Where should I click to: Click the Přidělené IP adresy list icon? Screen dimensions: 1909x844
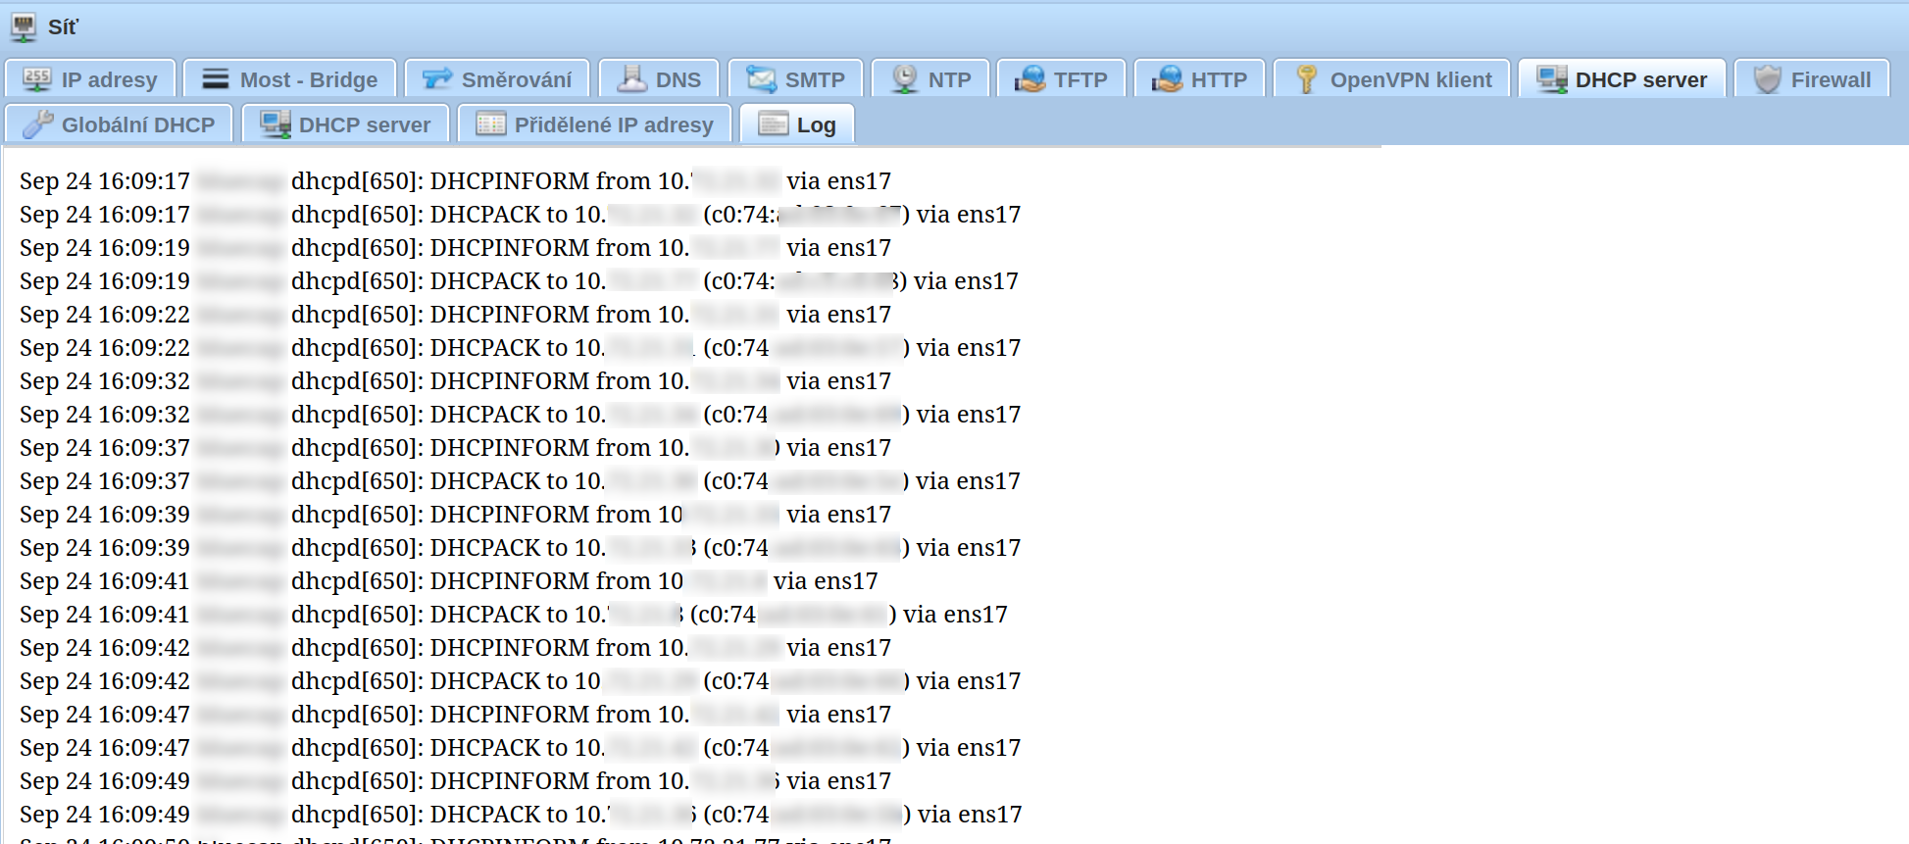coord(490,124)
